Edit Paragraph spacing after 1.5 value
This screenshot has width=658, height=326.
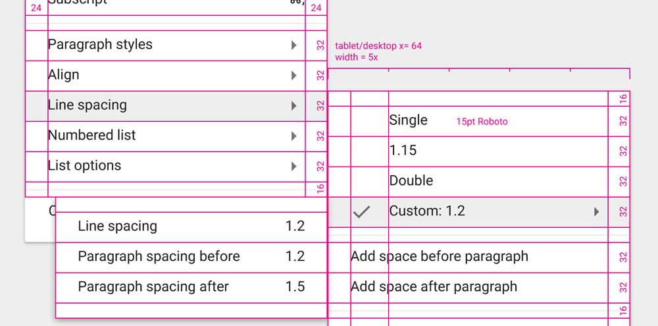click(295, 287)
